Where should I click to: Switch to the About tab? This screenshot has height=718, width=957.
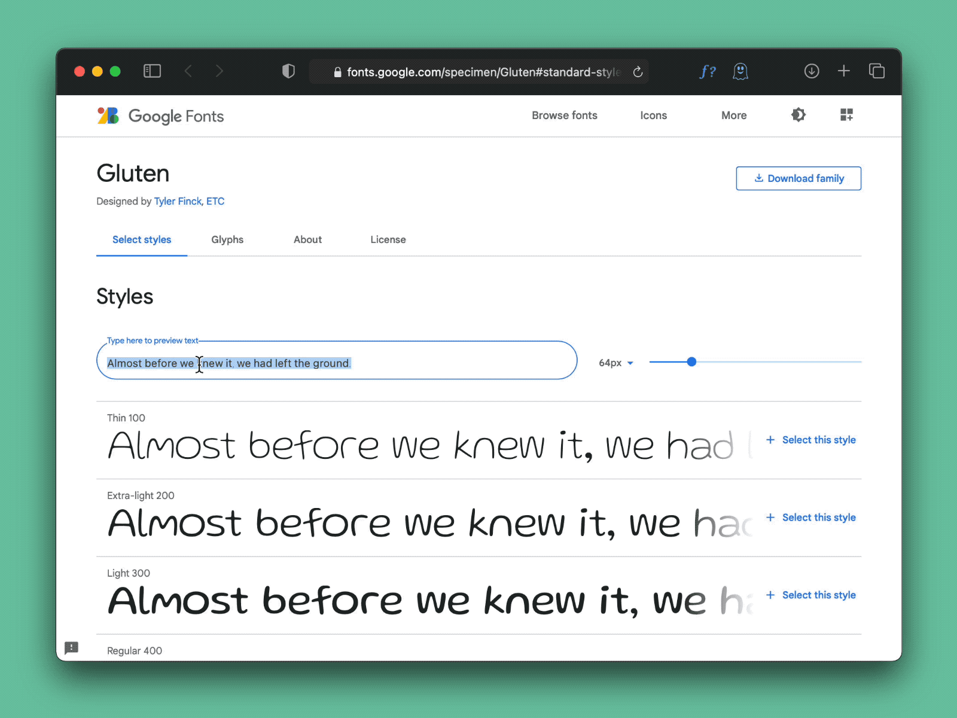pos(307,239)
